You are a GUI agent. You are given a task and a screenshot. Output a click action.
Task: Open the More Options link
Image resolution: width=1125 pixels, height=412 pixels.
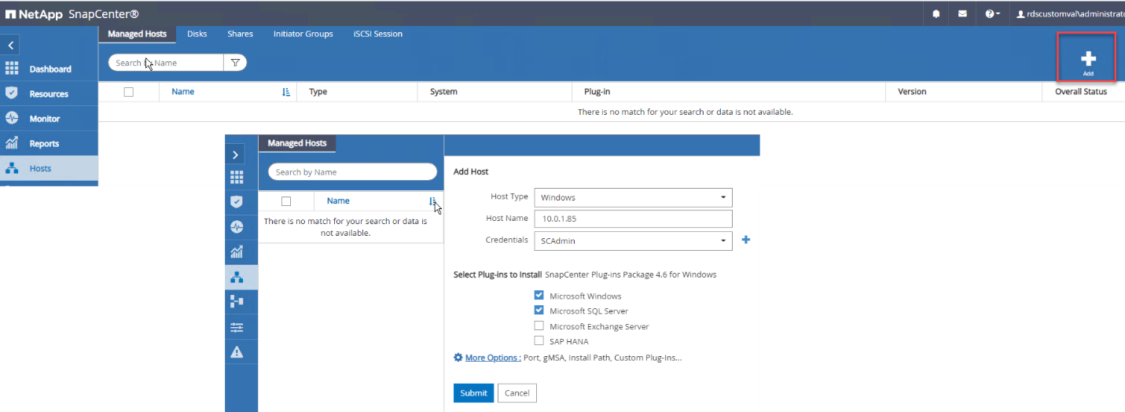click(x=492, y=358)
